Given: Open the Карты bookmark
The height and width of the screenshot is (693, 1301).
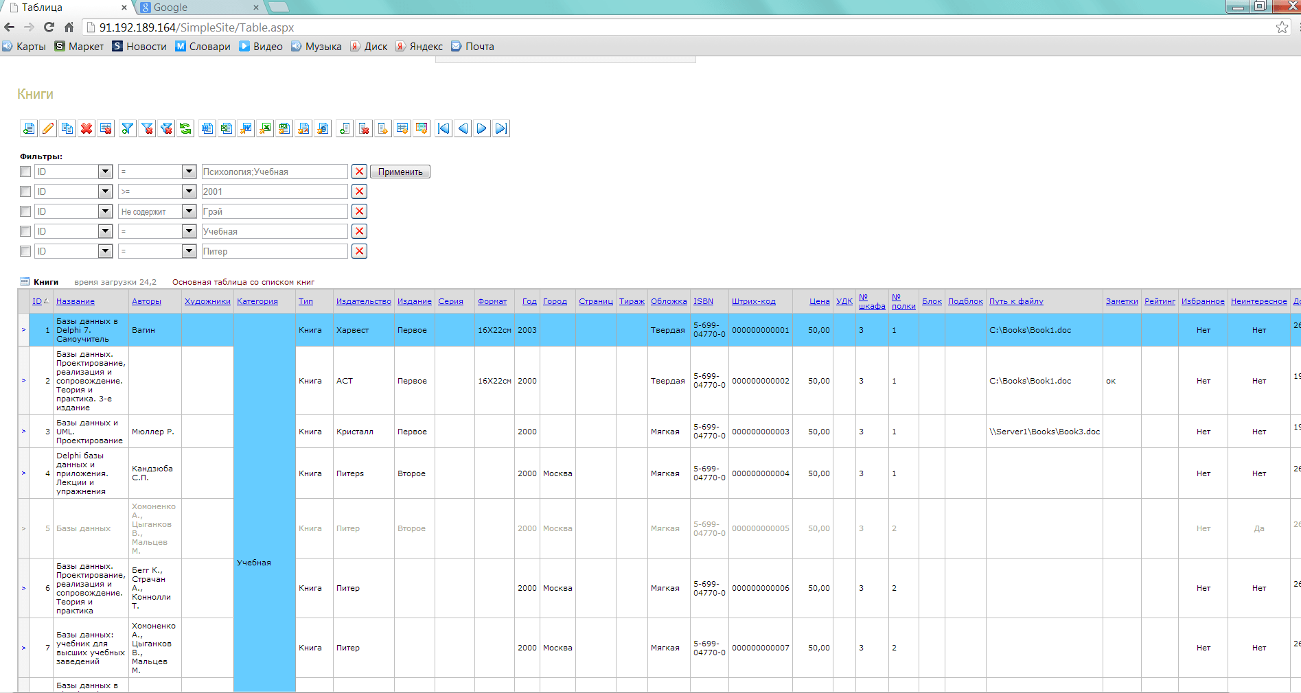Looking at the screenshot, I should (x=24, y=47).
